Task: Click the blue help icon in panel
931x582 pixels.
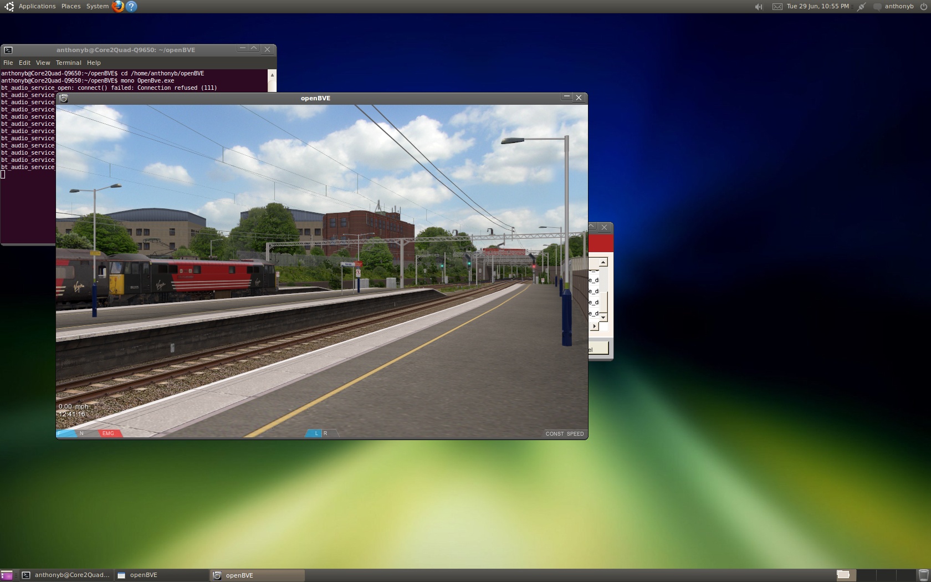Action: [x=131, y=7]
